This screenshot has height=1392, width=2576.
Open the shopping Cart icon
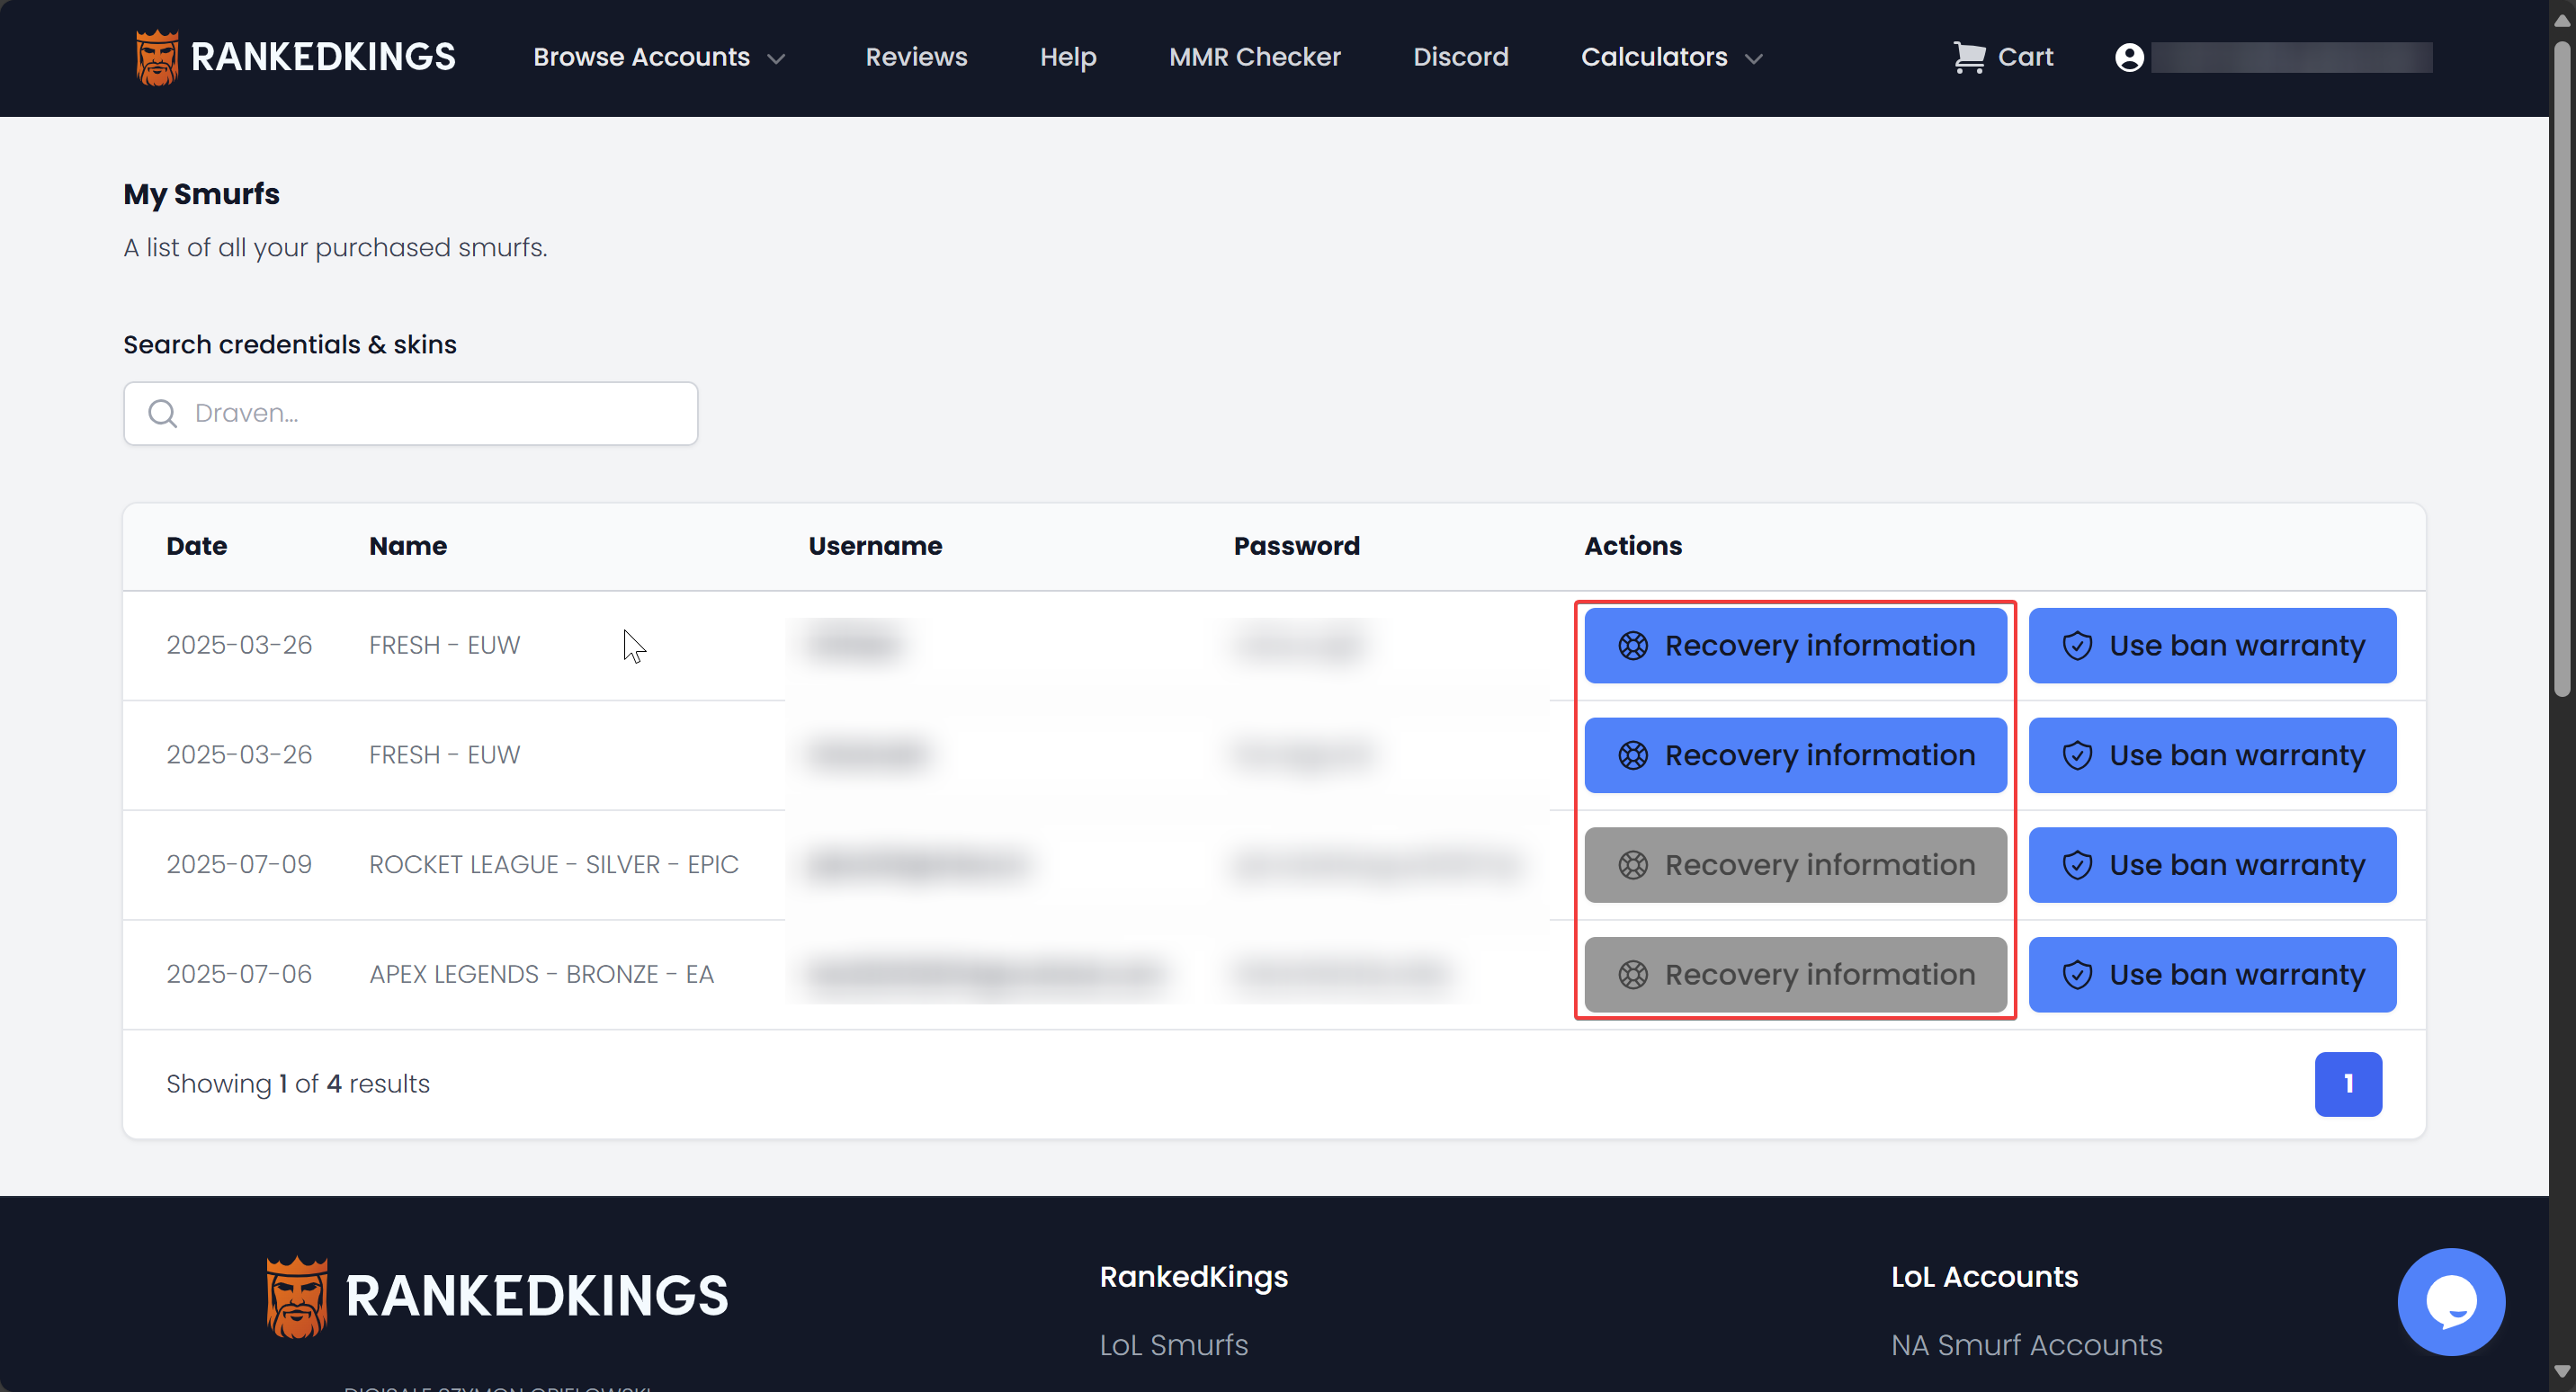pyautogui.click(x=1968, y=57)
